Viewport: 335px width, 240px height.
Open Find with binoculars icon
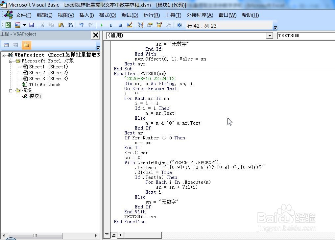[70, 25]
